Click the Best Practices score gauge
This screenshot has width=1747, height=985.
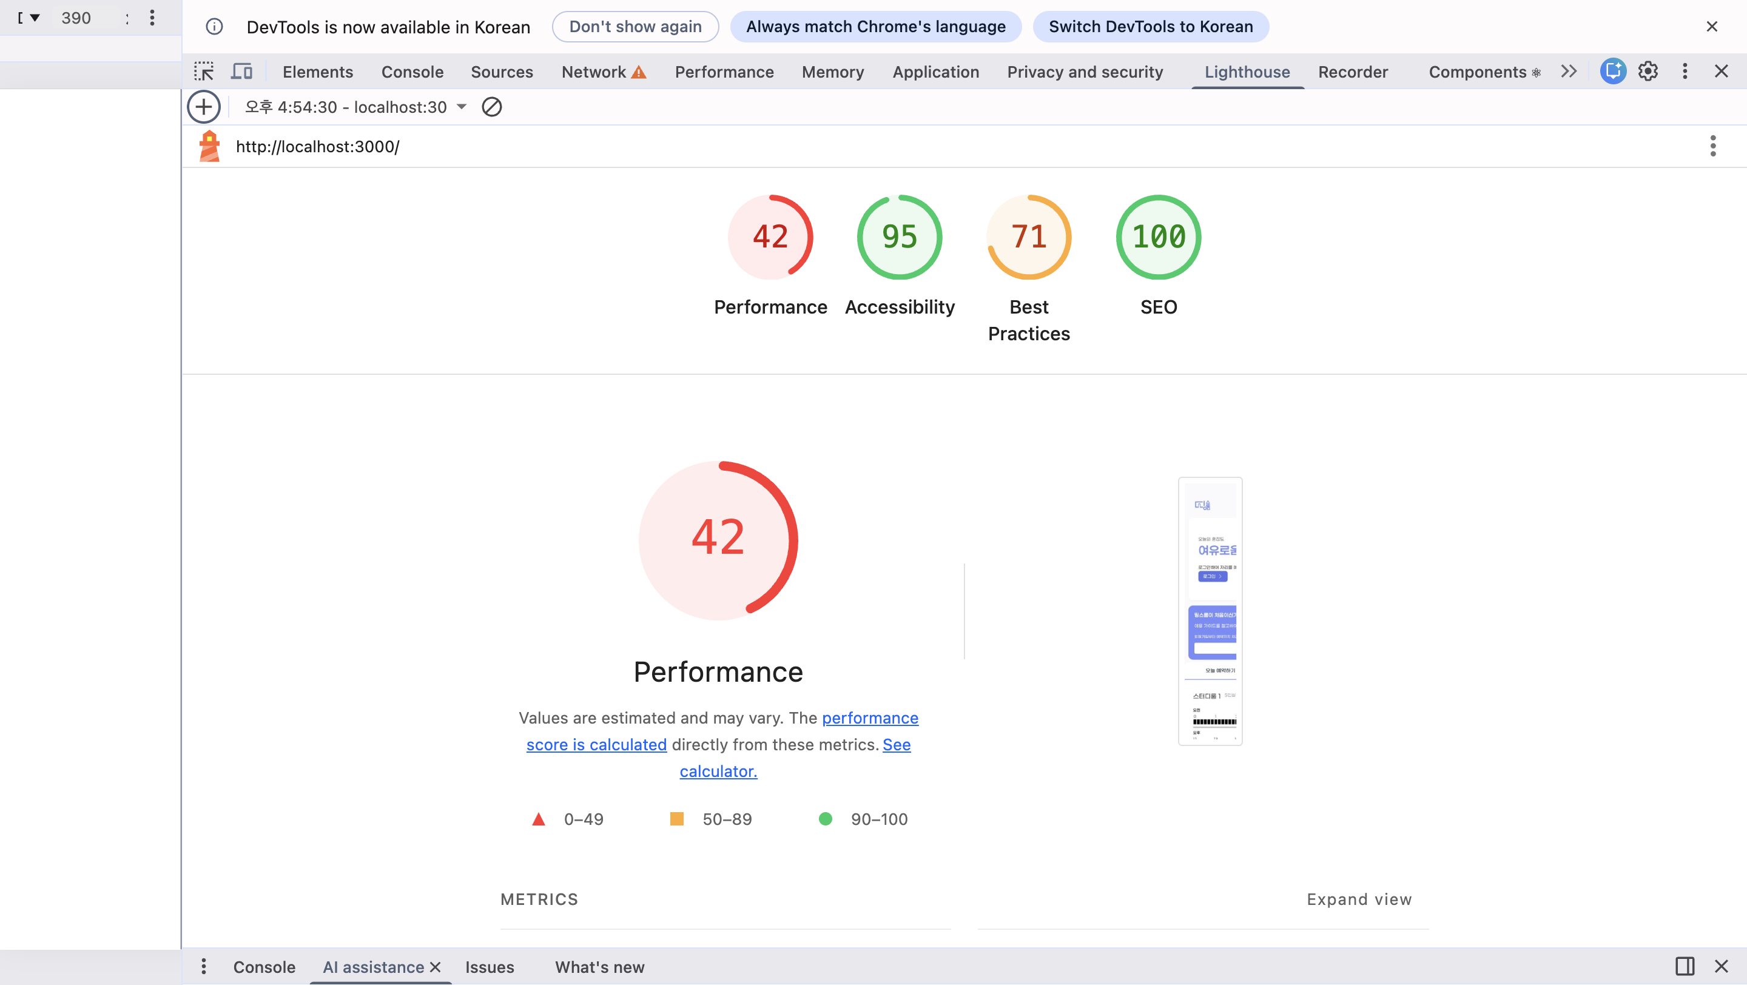pos(1028,237)
